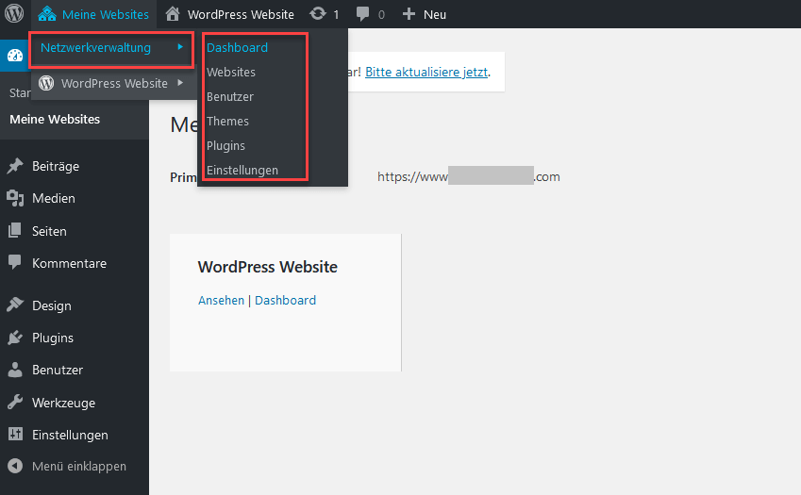Click the plus icon next to Neu
The image size is (801, 495).
coord(409,14)
